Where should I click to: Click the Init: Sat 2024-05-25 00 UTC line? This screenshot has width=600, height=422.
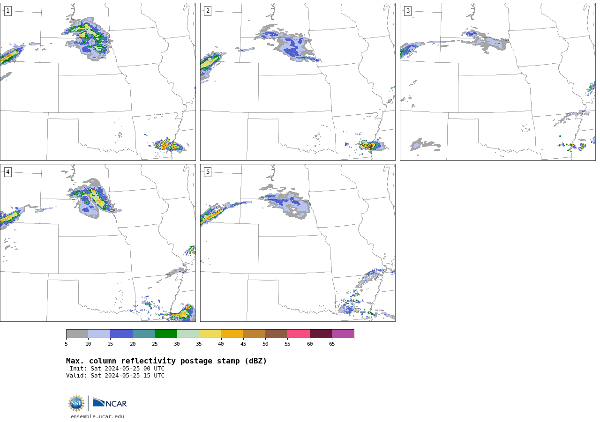pos(117,369)
